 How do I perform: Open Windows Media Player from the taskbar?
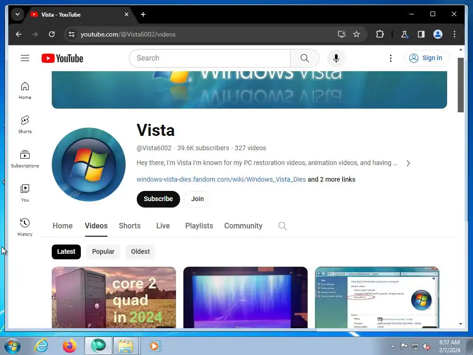tap(155, 346)
